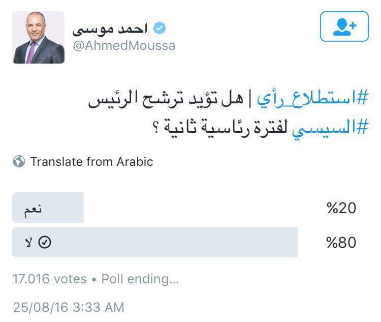Click the follow user icon button
This screenshot has width=381, height=322.
[x=344, y=26]
